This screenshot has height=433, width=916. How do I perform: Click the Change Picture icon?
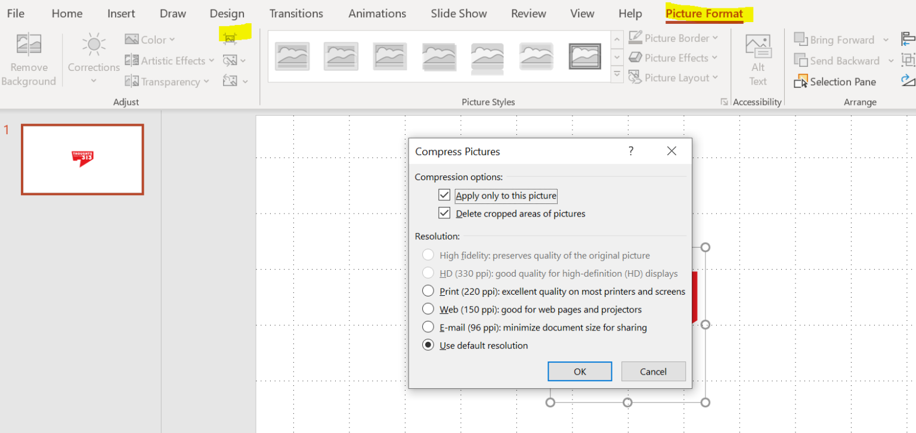(234, 60)
